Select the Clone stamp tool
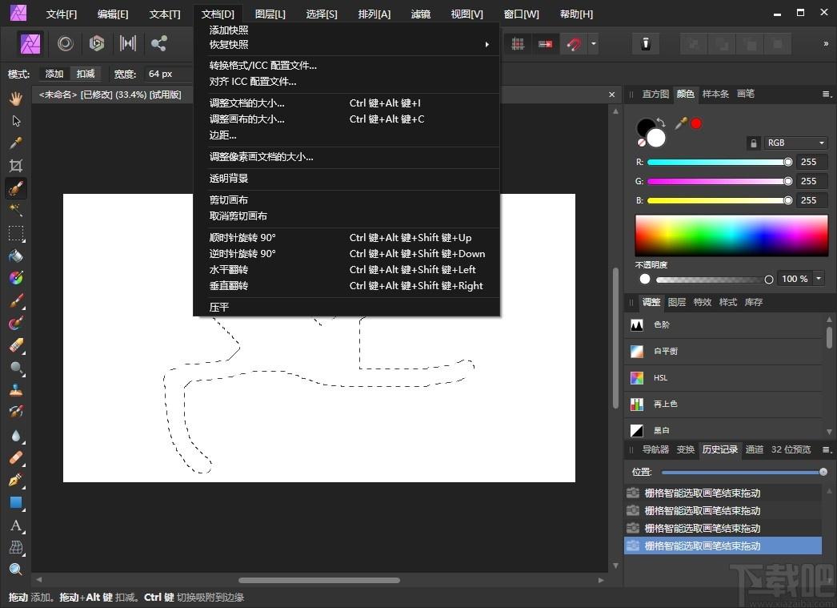Screen dimensions: 837x608 [16, 390]
